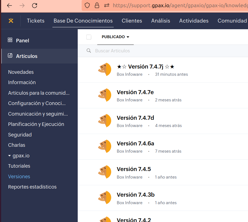Screen dimensions: 248x222
Task: Click the search magnifier icon
Action: 89,51
